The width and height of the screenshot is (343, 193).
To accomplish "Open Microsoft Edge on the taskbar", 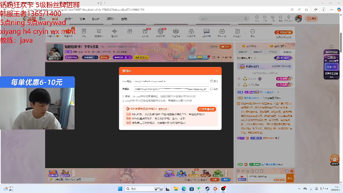I will click(x=184, y=189).
